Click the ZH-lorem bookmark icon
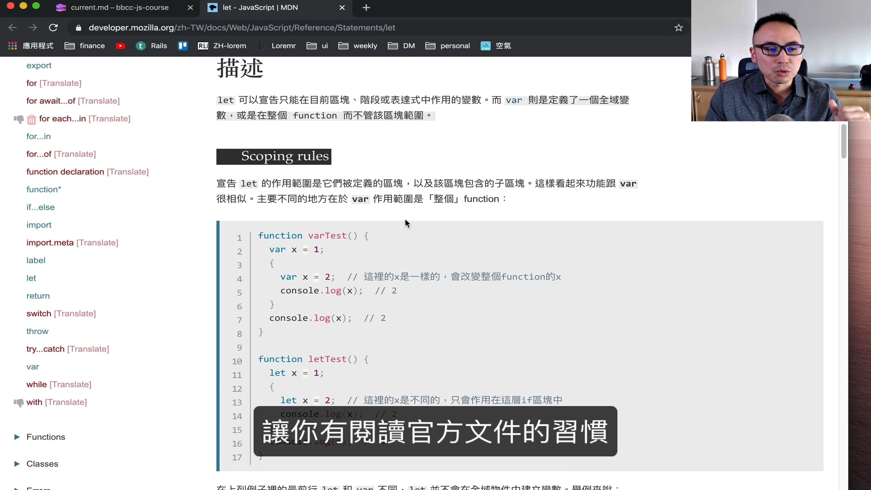This screenshot has width=871, height=490. [x=203, y=46]
